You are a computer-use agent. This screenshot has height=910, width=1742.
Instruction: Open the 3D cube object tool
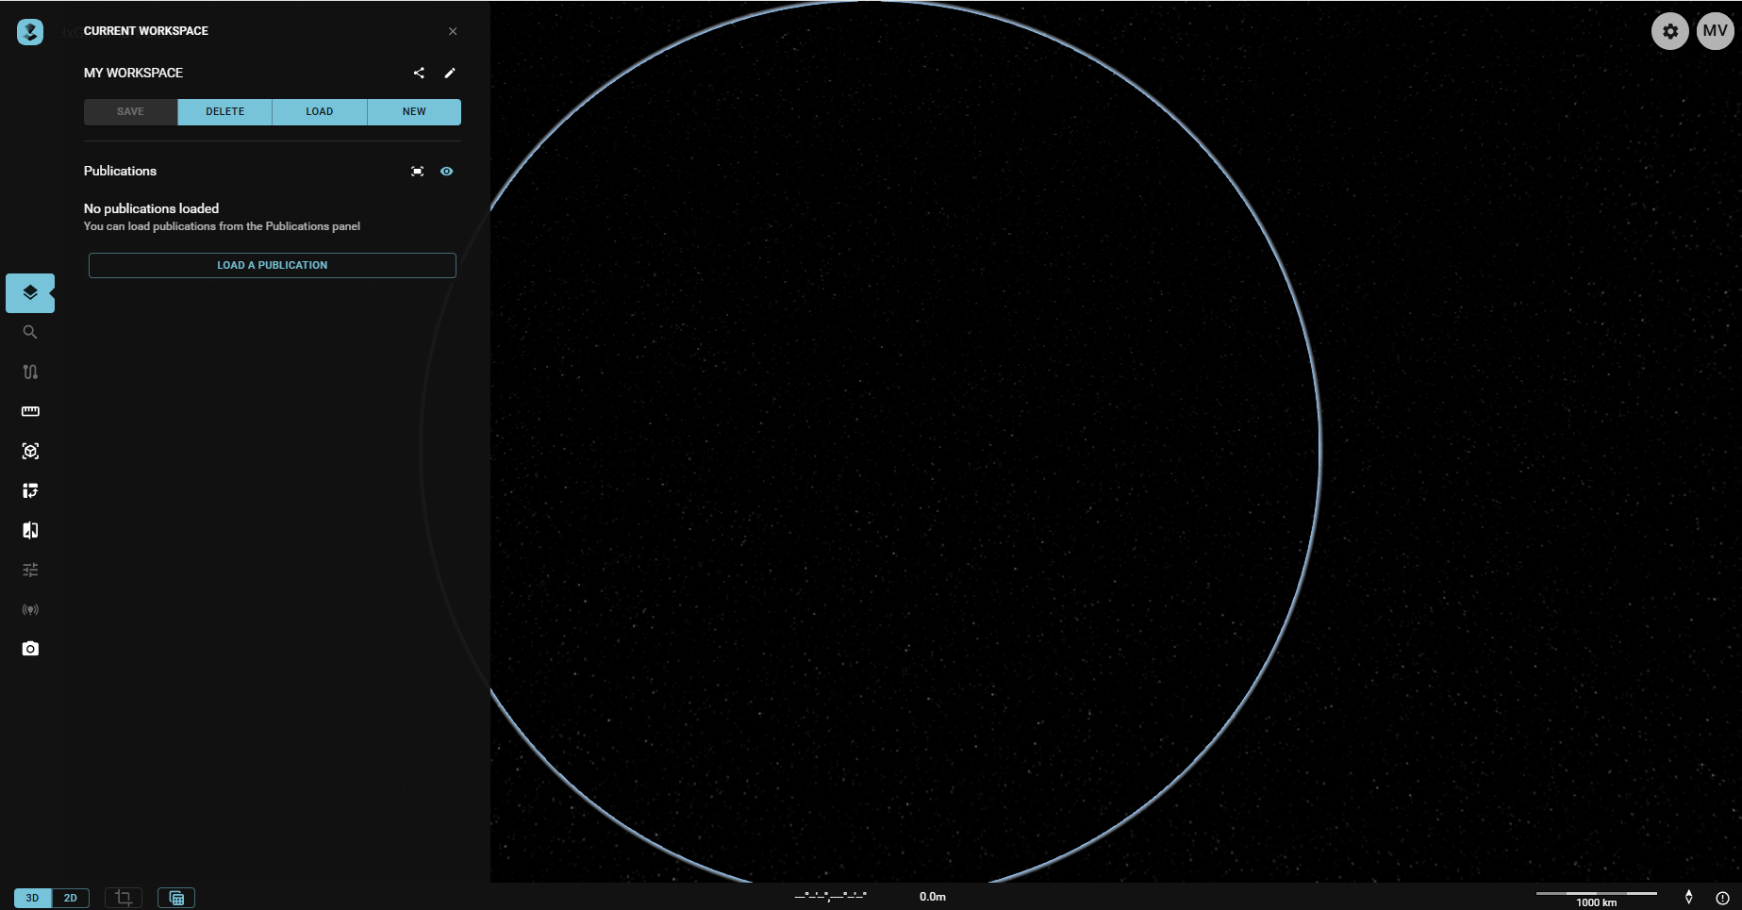(30, 451)
